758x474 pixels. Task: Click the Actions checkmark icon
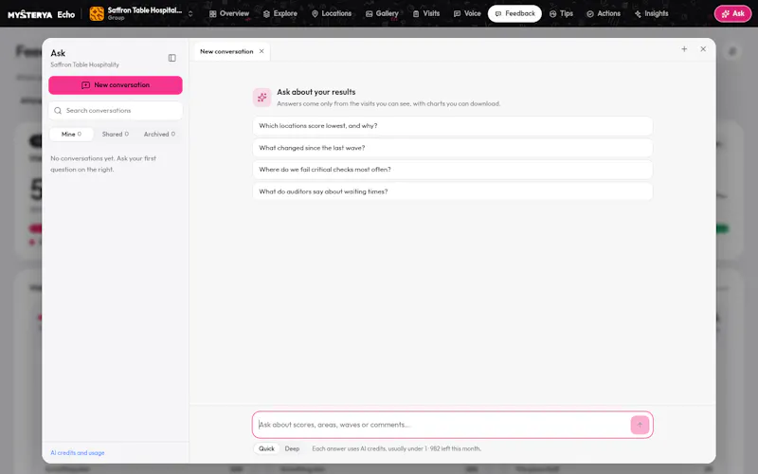[589, 14]
